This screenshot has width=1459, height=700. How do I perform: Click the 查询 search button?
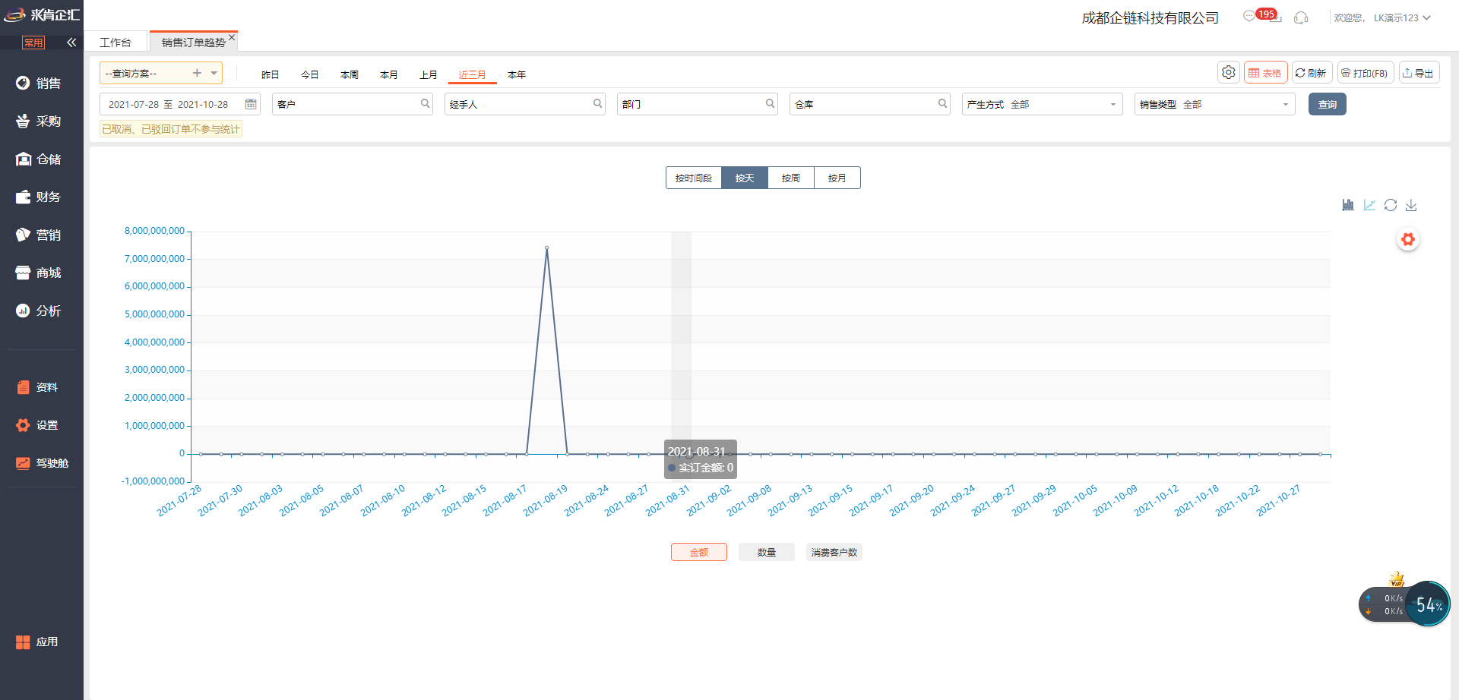tap(1327, 104)
